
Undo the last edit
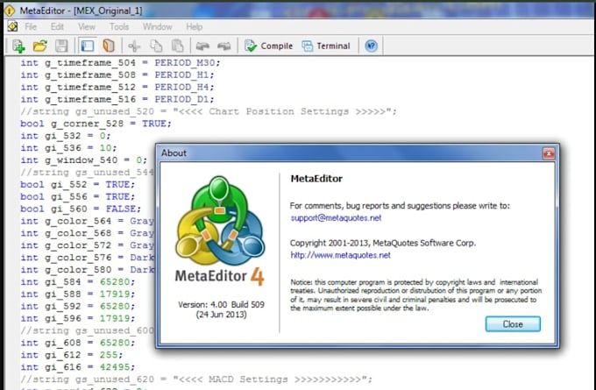(x=202, y=46)
